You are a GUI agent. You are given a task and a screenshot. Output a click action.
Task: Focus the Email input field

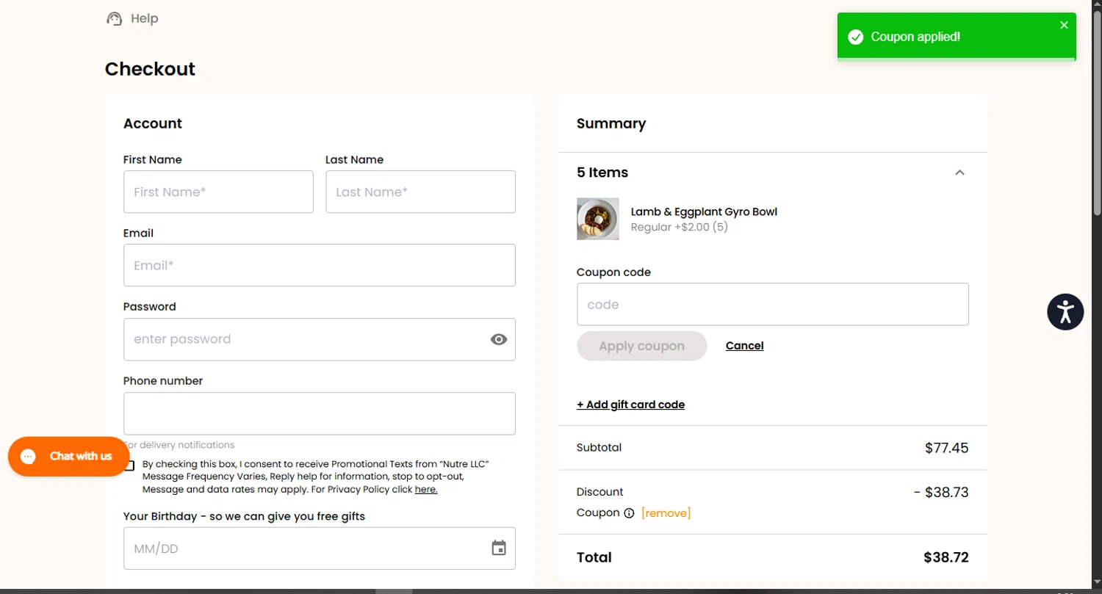point(320,265)
